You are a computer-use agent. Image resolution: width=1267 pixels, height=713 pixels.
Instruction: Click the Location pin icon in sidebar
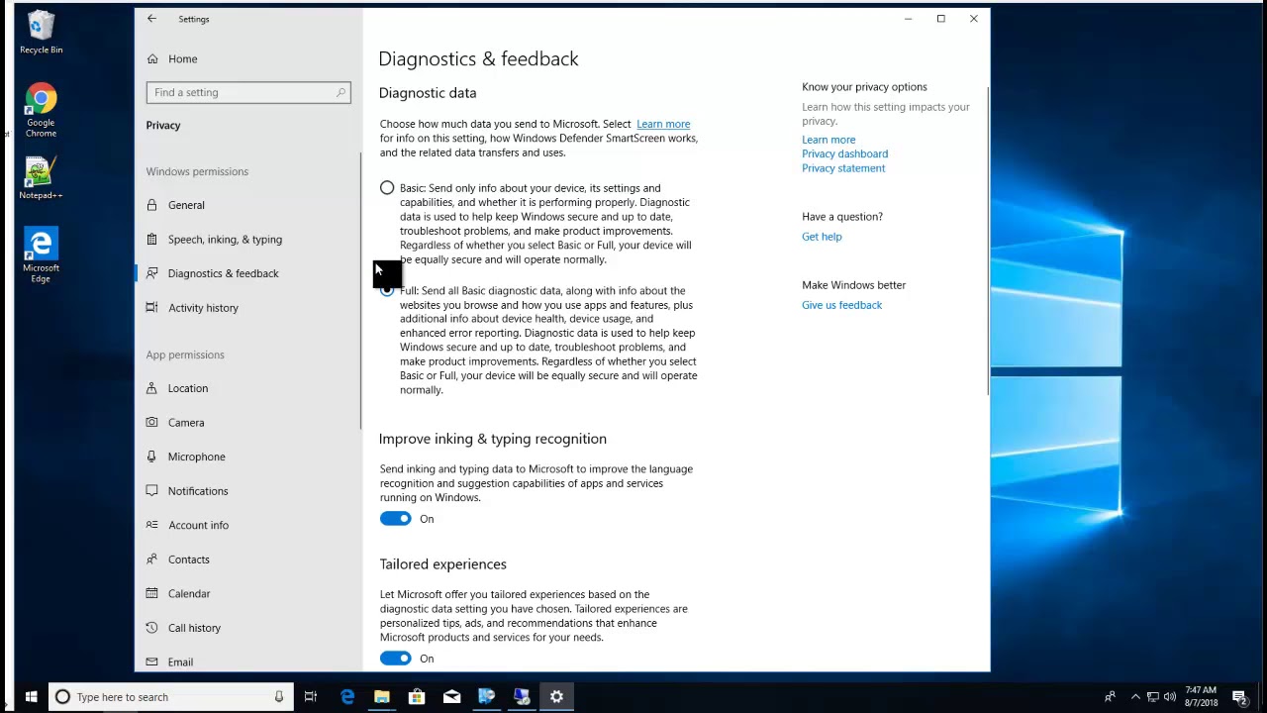tap(151, 388)
